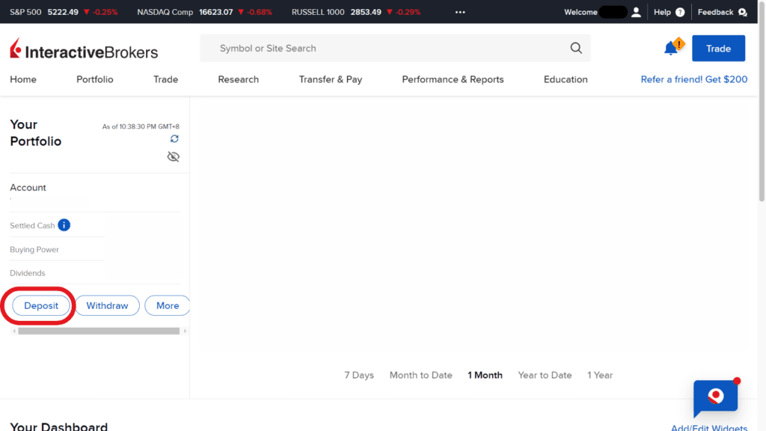This screenshot has width=766, height=431.
Task: Select the Year to Date range
Action: point(545,376)
